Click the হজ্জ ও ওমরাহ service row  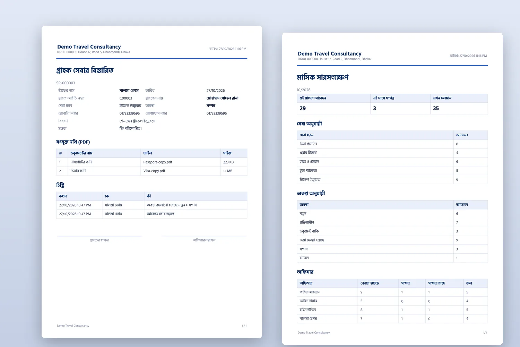point(392,162)
